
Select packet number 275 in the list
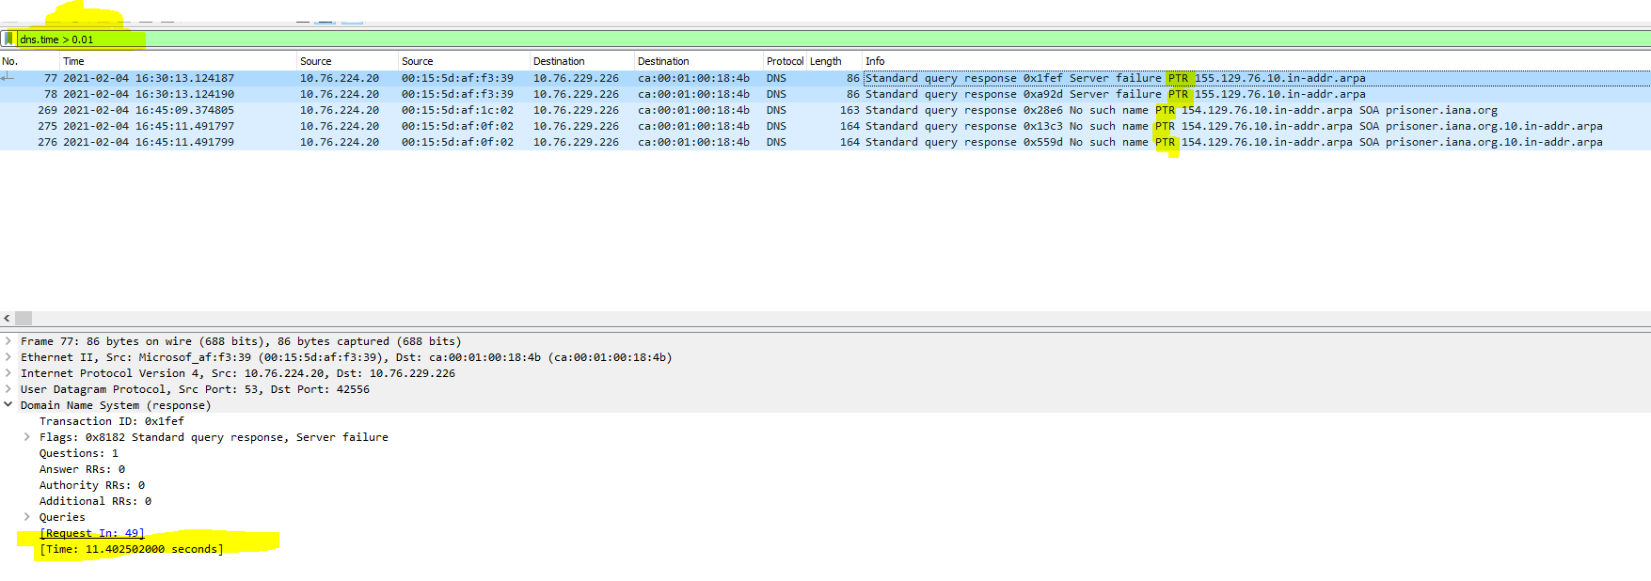(825, 126)
